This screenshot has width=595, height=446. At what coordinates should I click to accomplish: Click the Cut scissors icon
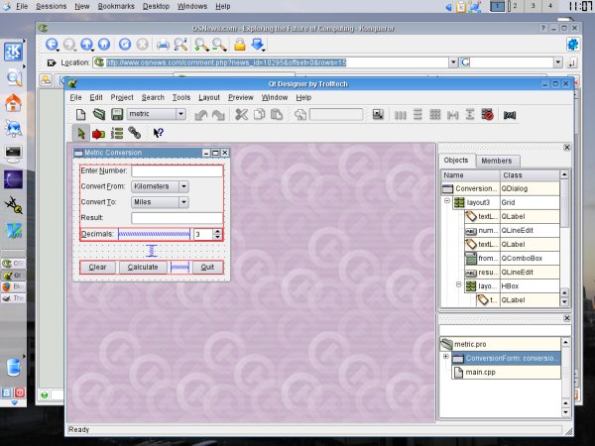pos(241,114)
